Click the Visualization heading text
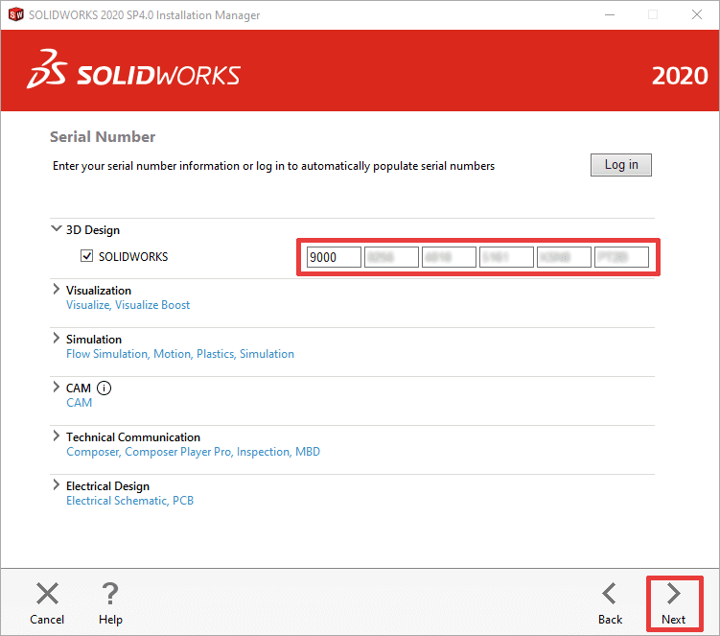Viewport: 720px width, 636px height. click(x=99, y=291)
